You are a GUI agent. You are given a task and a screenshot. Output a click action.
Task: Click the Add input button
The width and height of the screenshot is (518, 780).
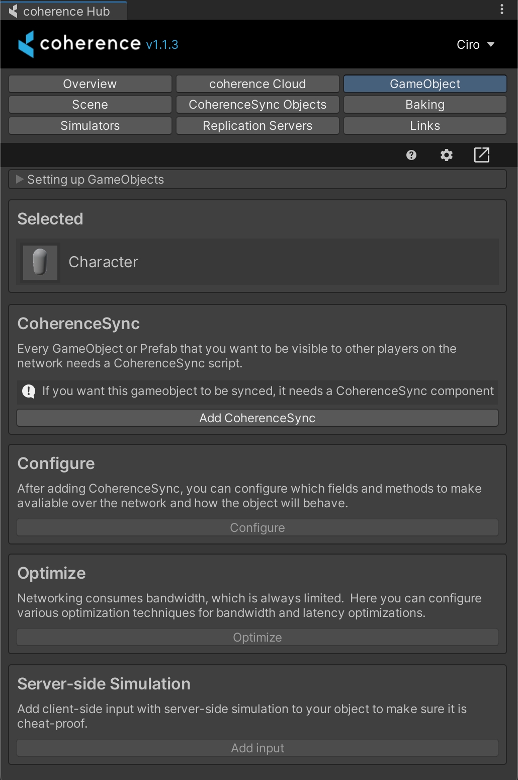(257, 748)
